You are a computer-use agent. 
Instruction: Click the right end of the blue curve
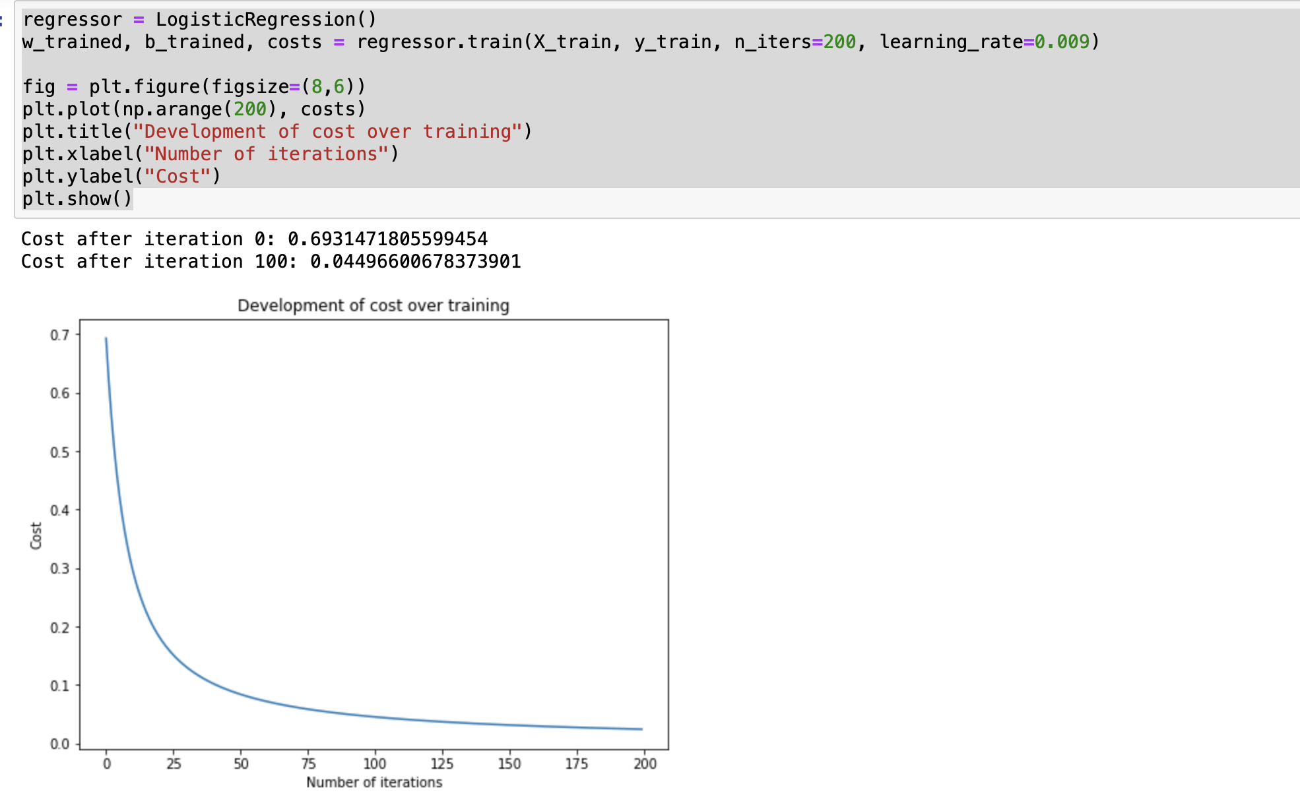[x=641, y=729]
